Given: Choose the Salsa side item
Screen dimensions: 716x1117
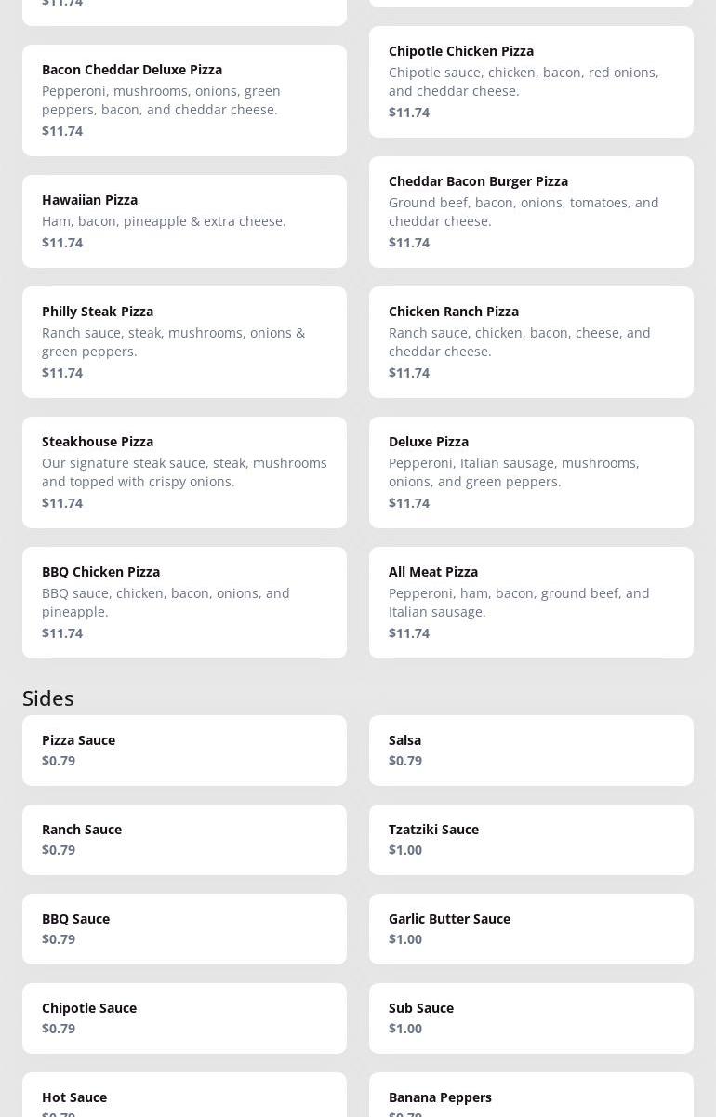Looking at the screenshot, I should 531,750.
